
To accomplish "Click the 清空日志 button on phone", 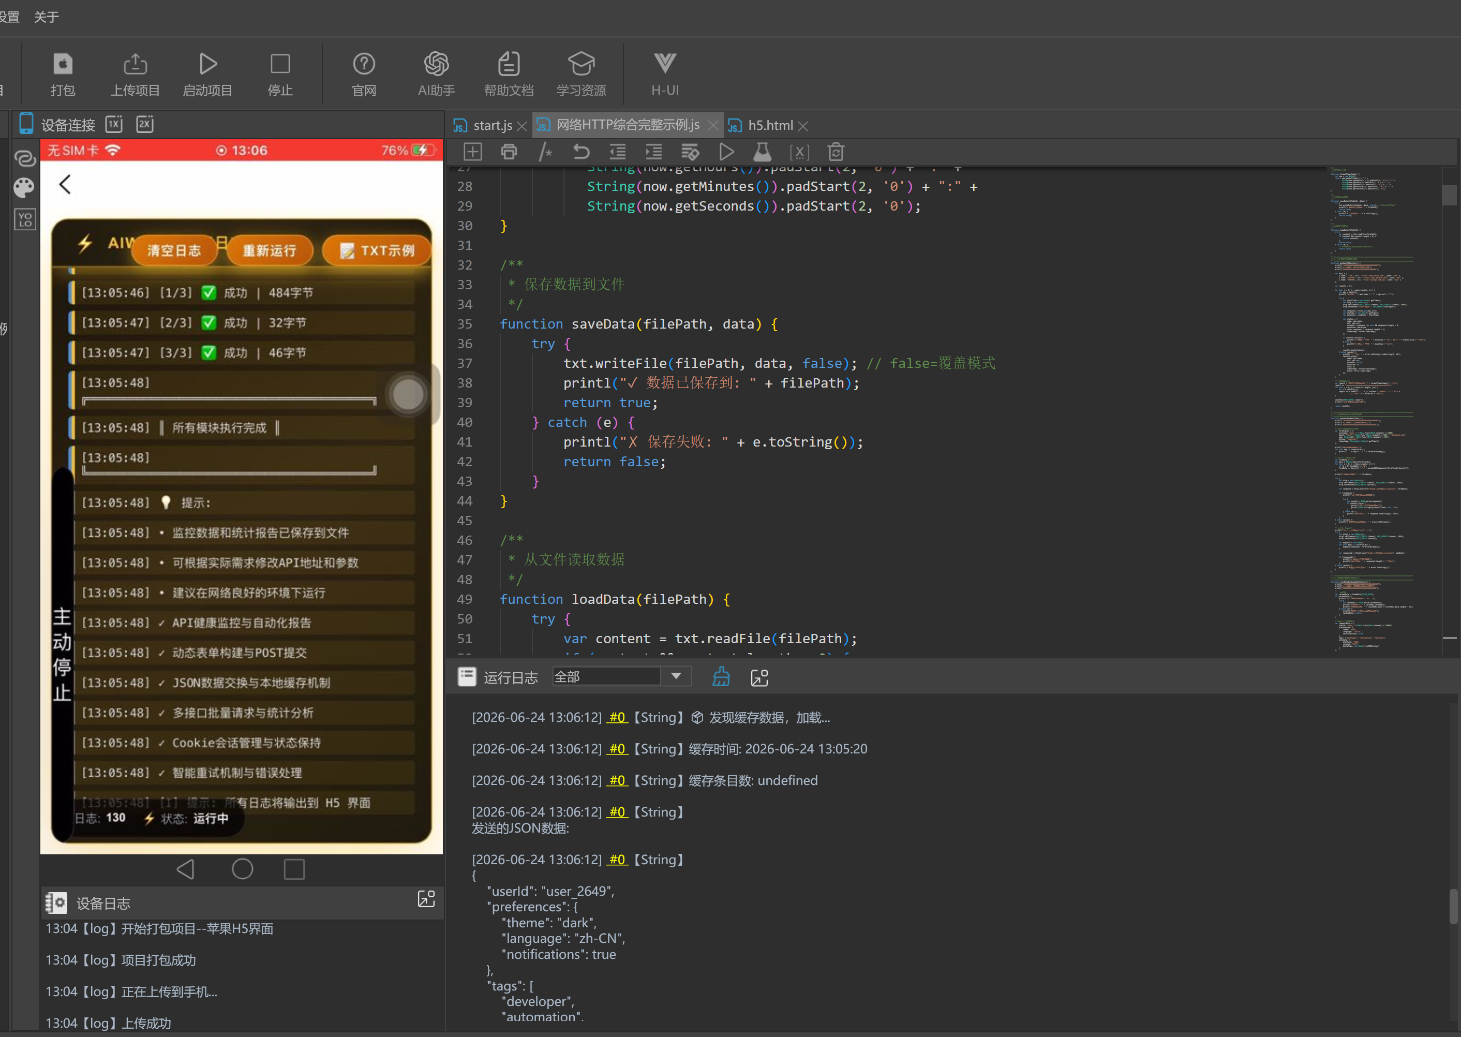I will coord(174,250).
